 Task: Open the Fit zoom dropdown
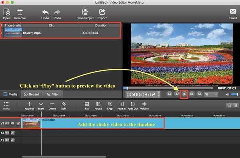[x=211, y=94]
